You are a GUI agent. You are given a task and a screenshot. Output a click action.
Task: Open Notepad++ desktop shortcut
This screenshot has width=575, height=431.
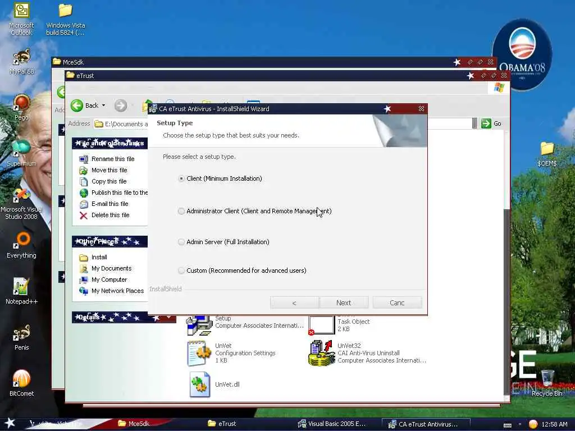coord(22,291)
